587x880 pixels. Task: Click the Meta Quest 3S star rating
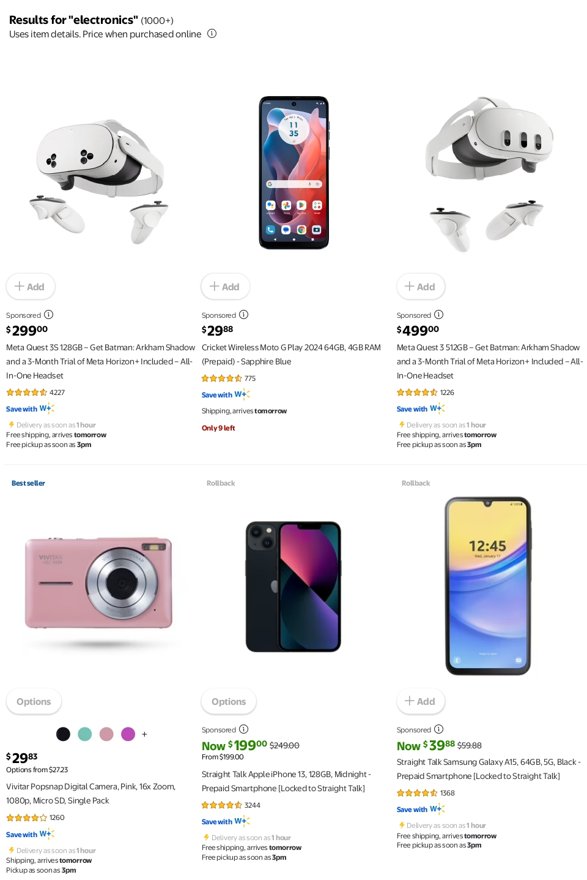(x=27, y=393)
